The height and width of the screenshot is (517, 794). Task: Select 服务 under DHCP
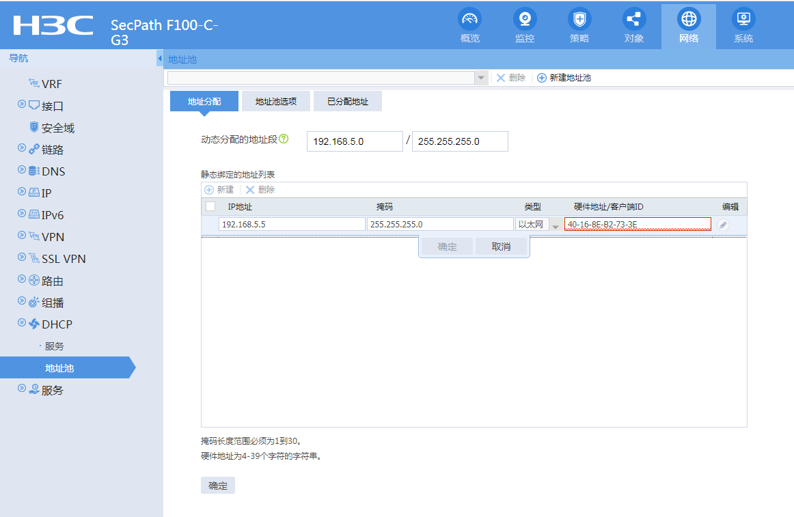point(54,346)
